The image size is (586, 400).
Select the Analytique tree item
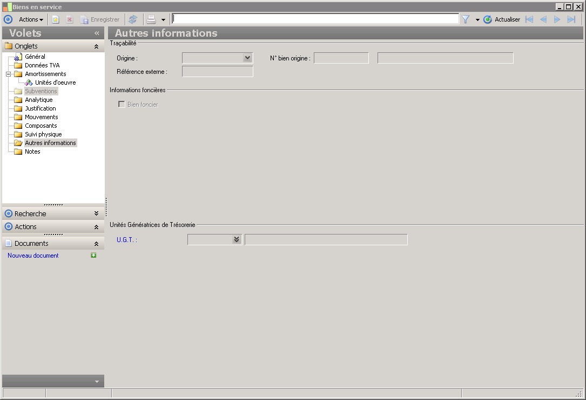pyautogui.click(x=39, y=100)
